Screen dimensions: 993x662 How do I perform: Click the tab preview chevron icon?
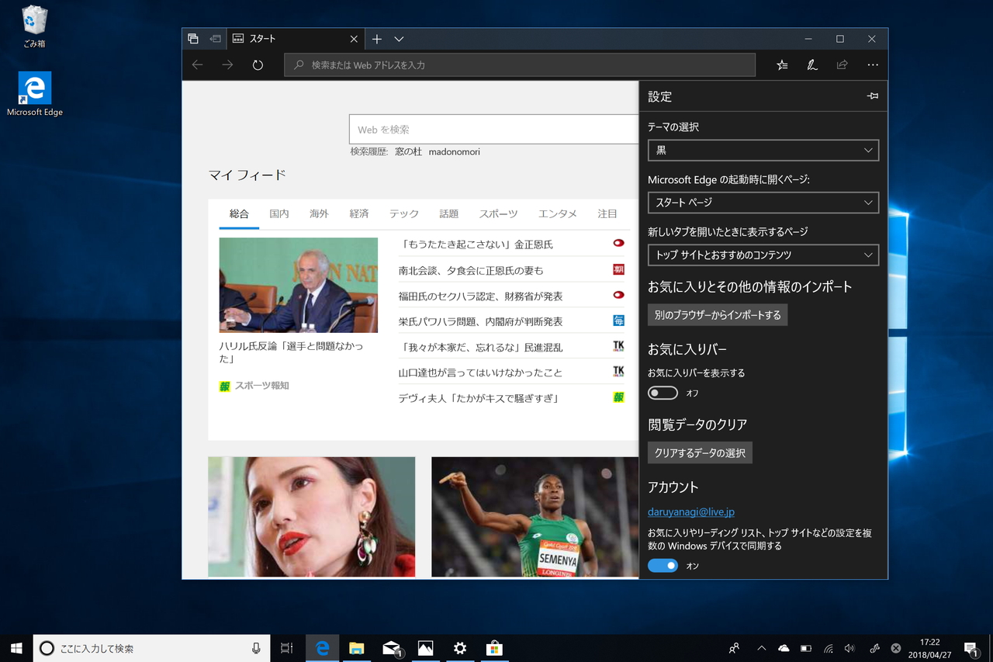(x=398, y=39)
